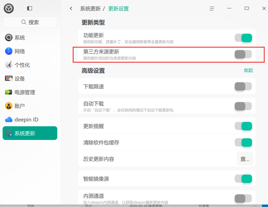Enable the 内测通道 switch

point(243,199)
